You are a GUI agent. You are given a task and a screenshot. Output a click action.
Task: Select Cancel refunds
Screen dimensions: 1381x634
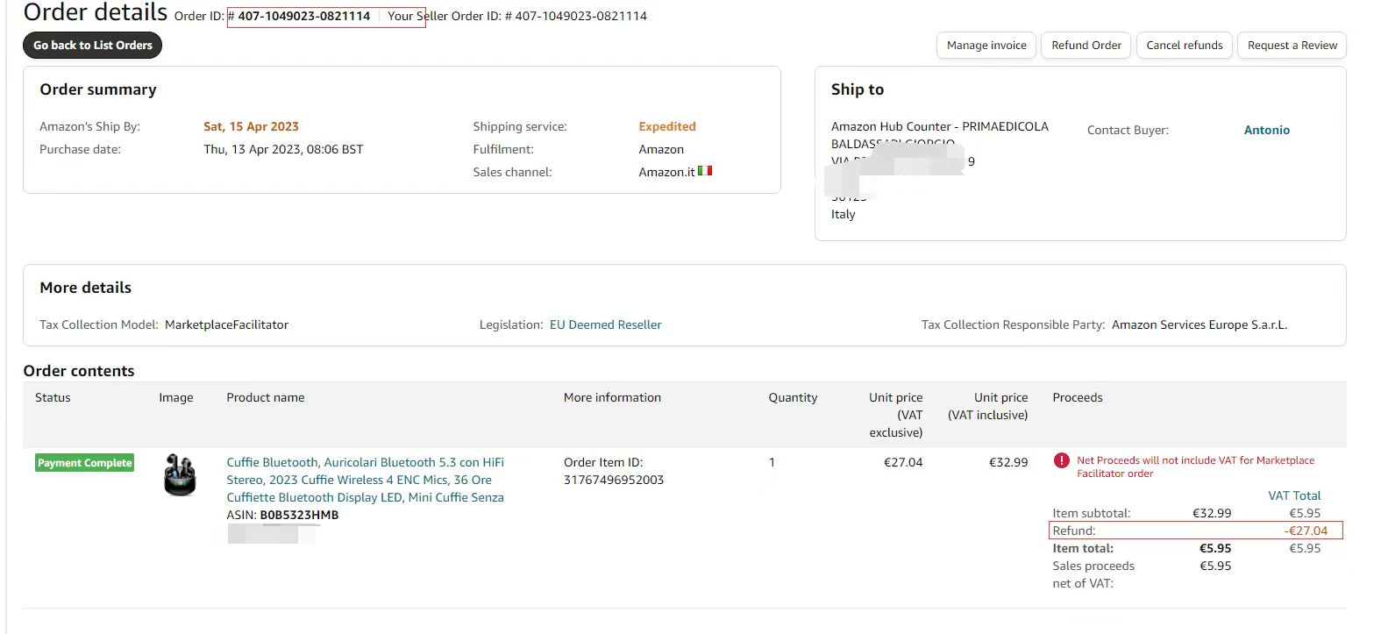1184,46
